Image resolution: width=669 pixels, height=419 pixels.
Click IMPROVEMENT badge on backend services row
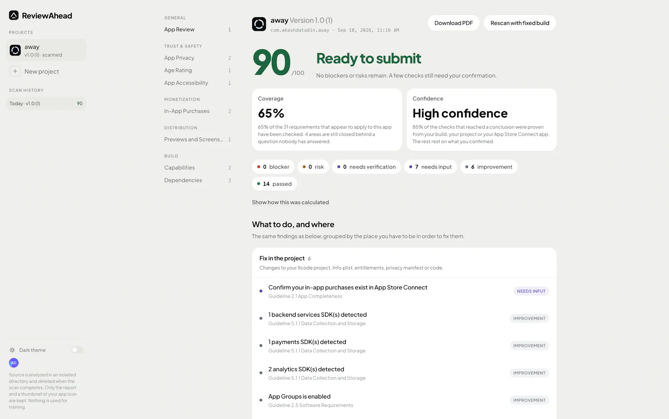click(529, 318)
